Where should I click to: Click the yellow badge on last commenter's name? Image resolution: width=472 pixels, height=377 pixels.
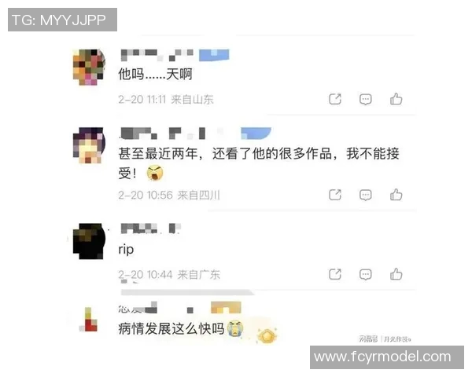coord(226,308)
